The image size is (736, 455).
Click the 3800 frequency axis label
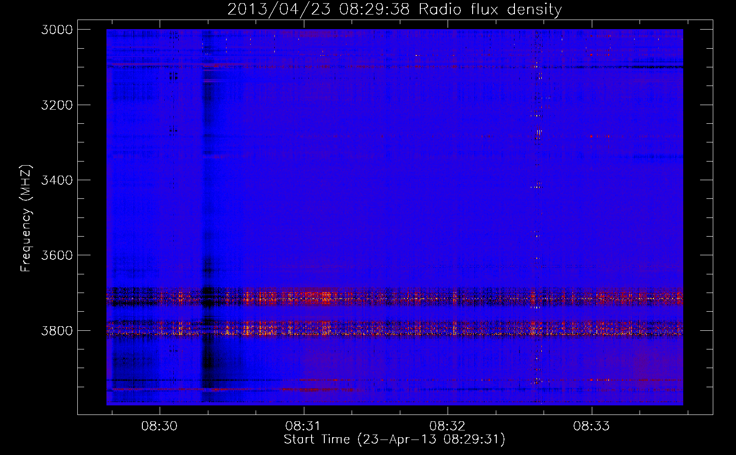point(57,330)
